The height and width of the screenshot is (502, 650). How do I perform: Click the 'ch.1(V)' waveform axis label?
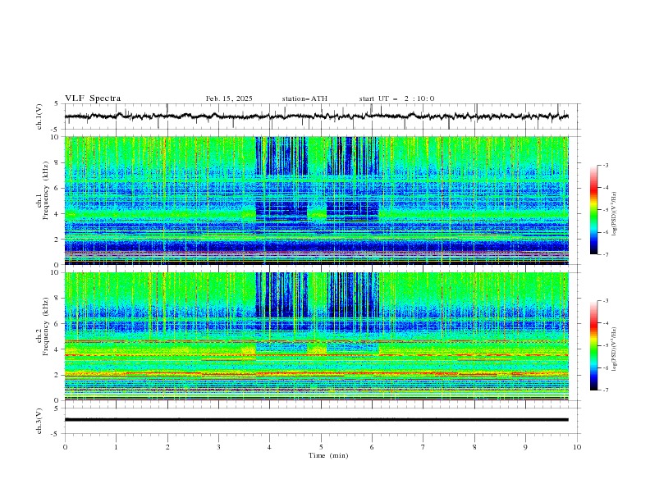click(x=39, y=116)
